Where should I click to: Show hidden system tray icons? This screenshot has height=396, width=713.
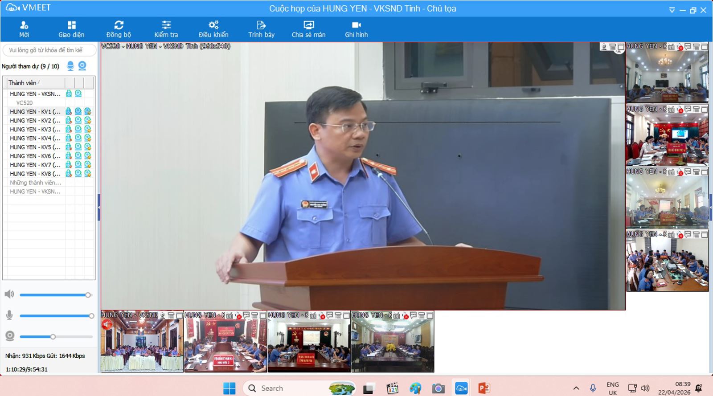pos(576,388)
